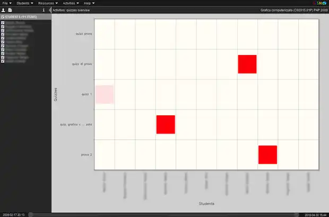Click the groups list icon
Image resolution: width=329 pixels, height=217 pixels.
click(10, 10)
